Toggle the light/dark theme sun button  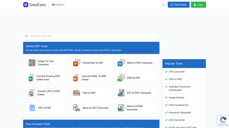tap(163, 5)
